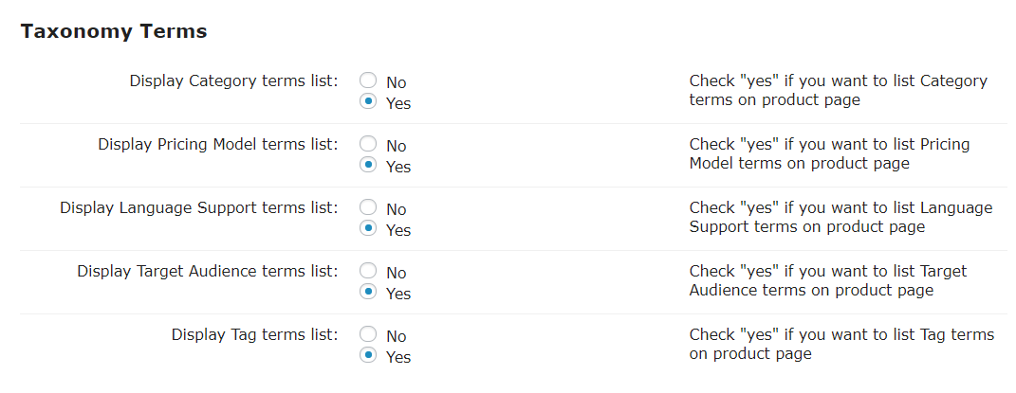Viewport: 1016px width, 393px height.
Task: Set Target Audience terms list to No
Action: (369, 272)
